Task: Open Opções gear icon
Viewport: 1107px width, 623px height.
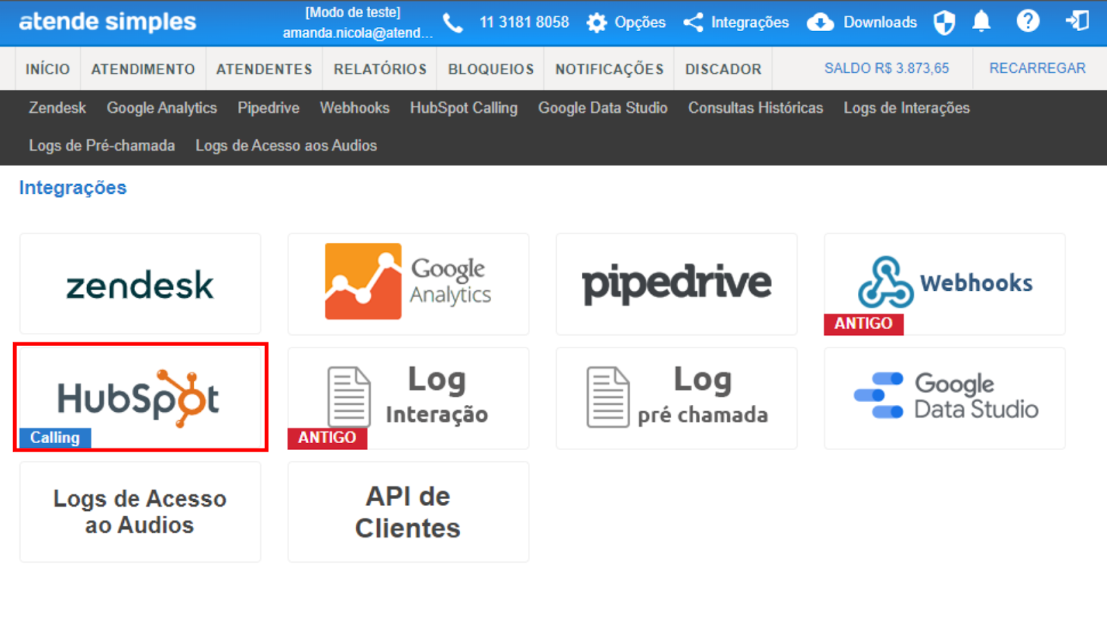Action: tap(596, 23)
